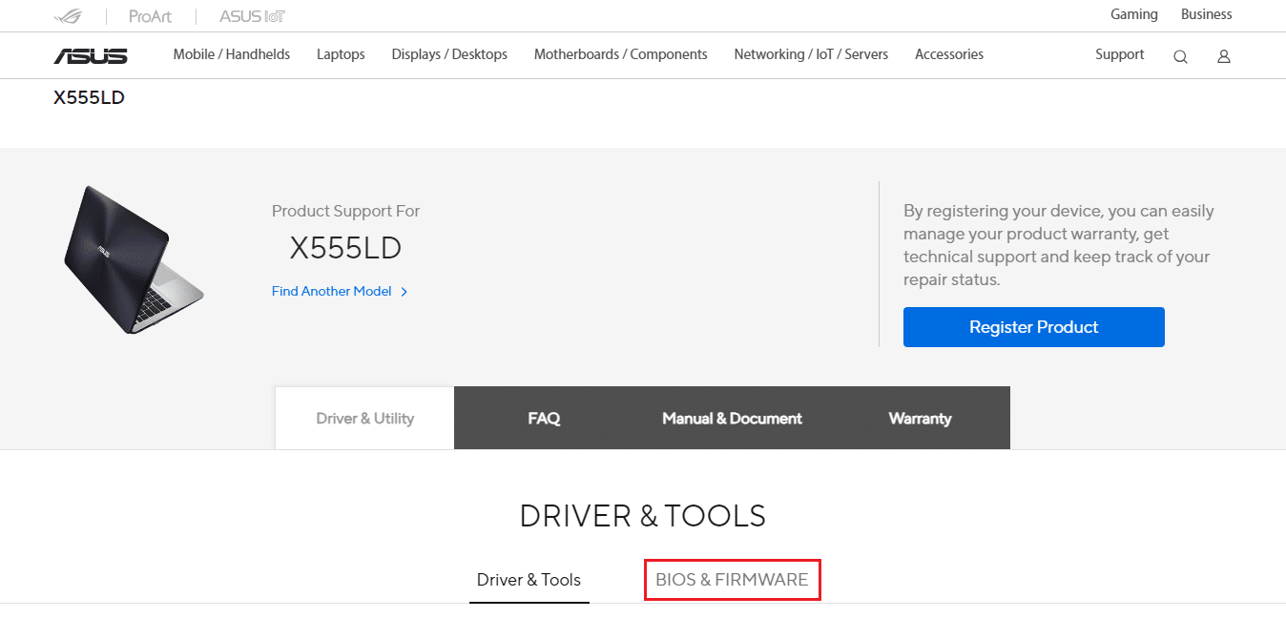Expand the Motherboards / Components menu
This screenshot has width=1286, height=618.
coord(620,54)
